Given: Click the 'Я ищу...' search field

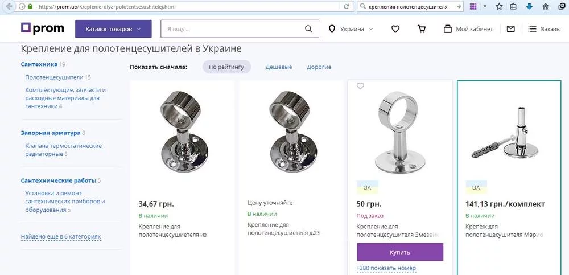Looking at the screenshot, I should [233, 29].
